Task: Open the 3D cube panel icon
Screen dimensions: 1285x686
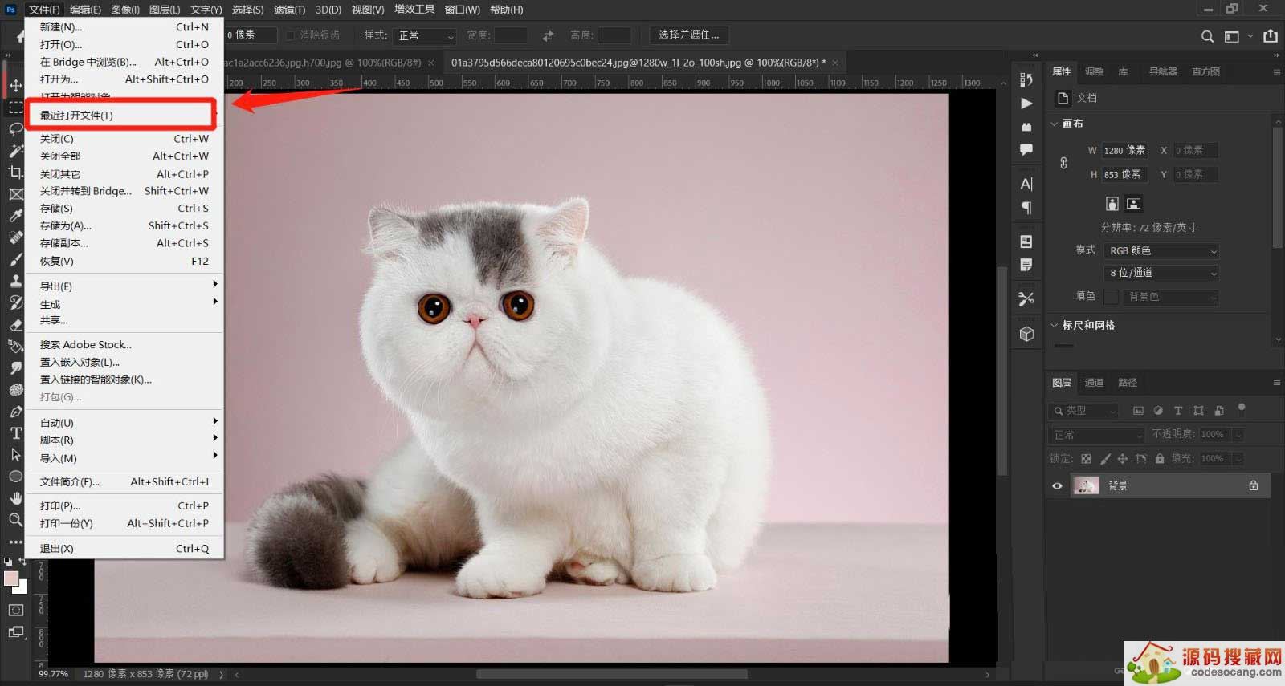Action: click(1026, 334)
